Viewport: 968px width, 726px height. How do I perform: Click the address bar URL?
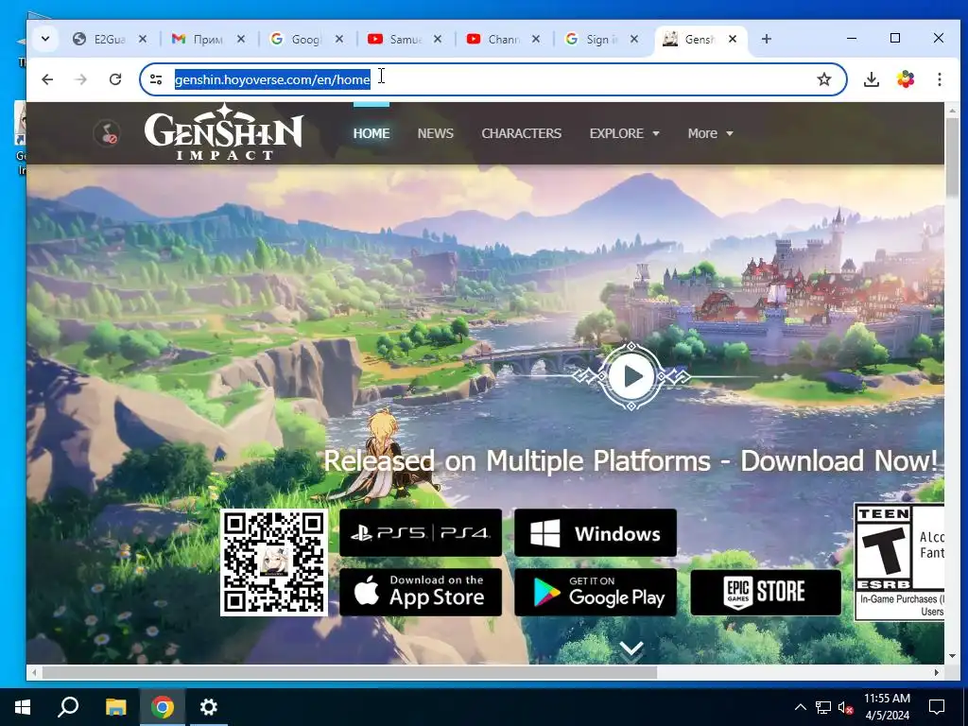272,79
